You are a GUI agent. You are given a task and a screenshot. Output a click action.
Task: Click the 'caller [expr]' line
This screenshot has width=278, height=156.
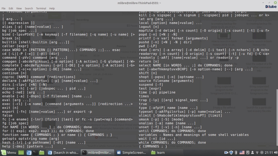tap(15, 46)
